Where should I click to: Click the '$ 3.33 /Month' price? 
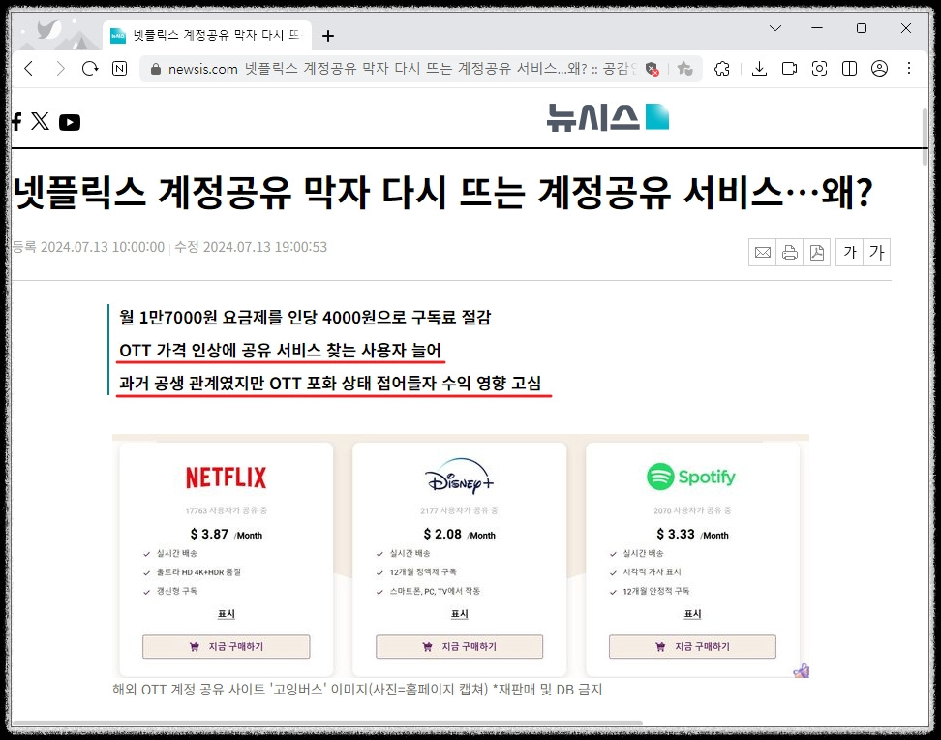(x=692, y=534)
